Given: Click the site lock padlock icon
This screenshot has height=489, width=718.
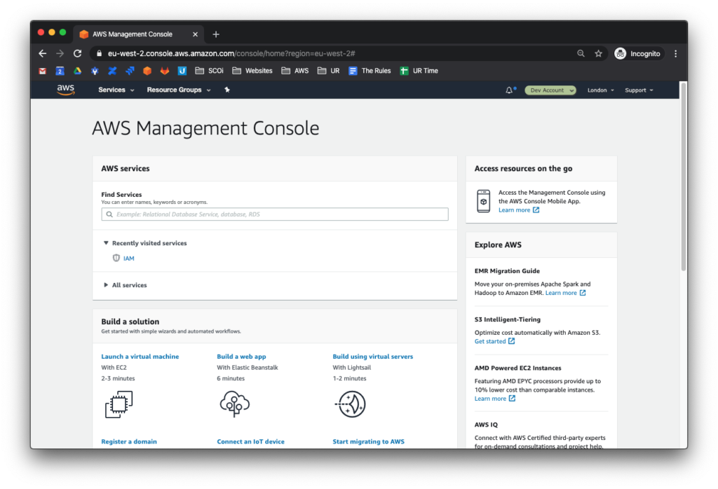Looking at the screenshot, I should click(x=99, y=53).
